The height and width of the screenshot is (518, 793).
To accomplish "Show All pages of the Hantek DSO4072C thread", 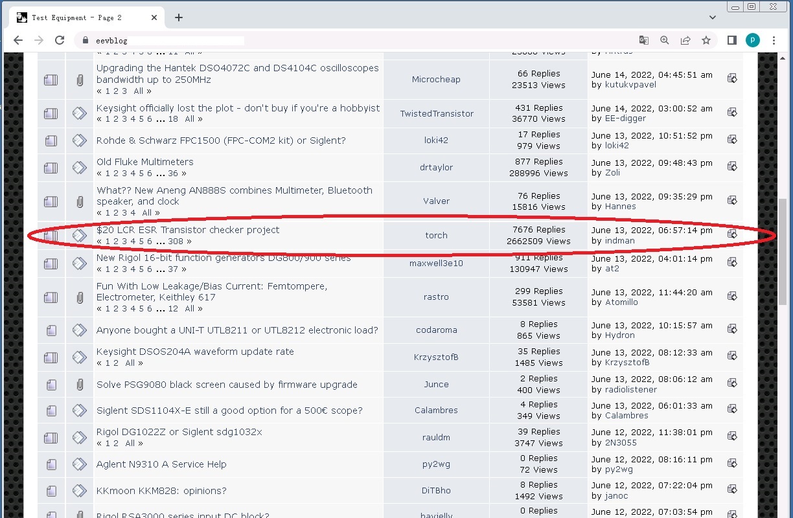I will [x=138, y=91].
